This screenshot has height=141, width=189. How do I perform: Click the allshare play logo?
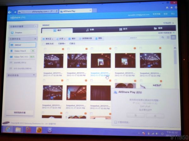18,18
